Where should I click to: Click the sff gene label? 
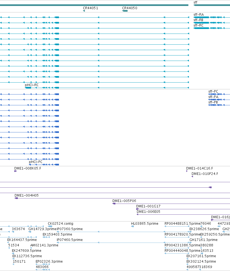195,2
